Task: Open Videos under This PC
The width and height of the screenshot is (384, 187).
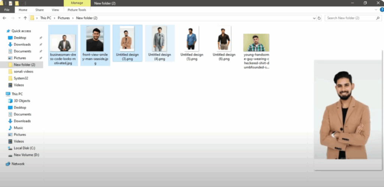Action: point(19,141)
